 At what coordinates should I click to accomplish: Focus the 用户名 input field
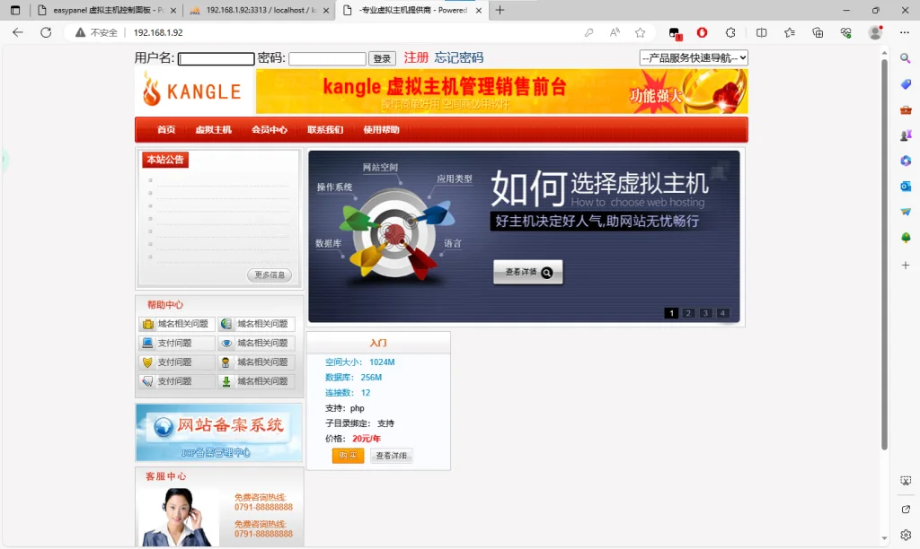click(216, 58)
